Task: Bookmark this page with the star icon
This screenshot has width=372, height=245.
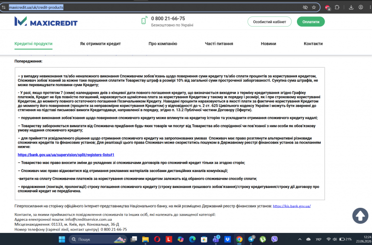Action: pos(314,7)
